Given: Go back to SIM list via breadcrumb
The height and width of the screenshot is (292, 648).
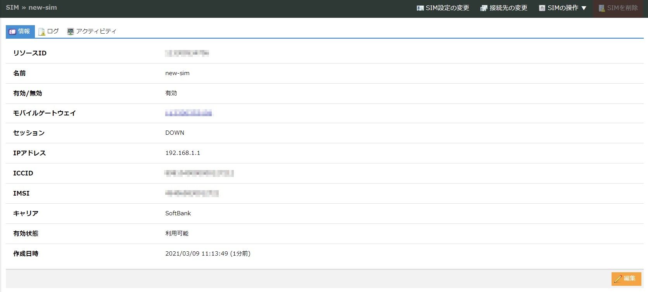Looking at the screenshot, I should (12, 7).
